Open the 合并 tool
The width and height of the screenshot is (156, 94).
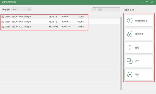pyautogui.click(x=139, y=61)
